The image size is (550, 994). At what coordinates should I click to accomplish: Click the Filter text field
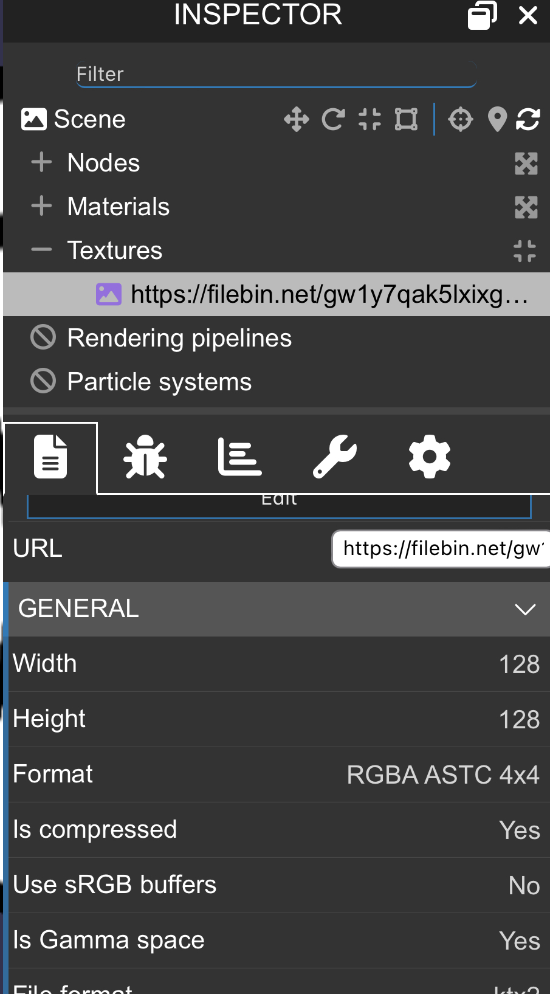(x=276, y=74)
